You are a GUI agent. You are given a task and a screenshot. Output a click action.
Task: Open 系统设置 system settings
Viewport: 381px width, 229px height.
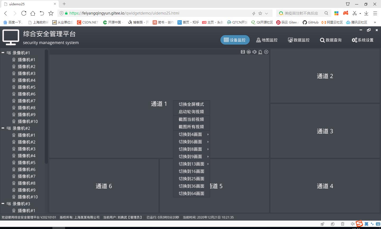362,40
